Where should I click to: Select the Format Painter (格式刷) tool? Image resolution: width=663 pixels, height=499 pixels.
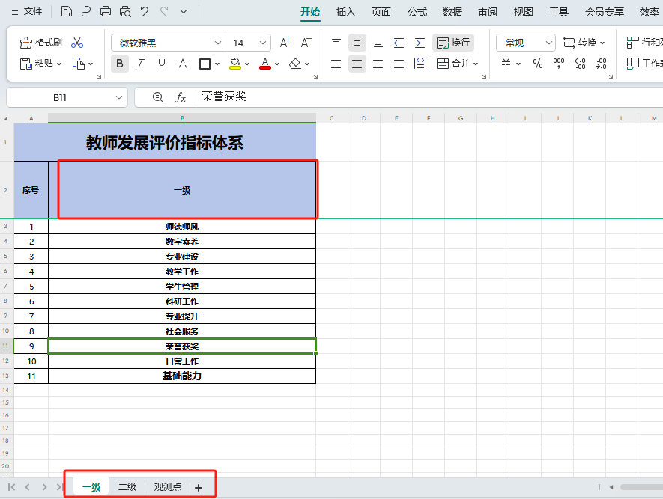pos(41,43)
